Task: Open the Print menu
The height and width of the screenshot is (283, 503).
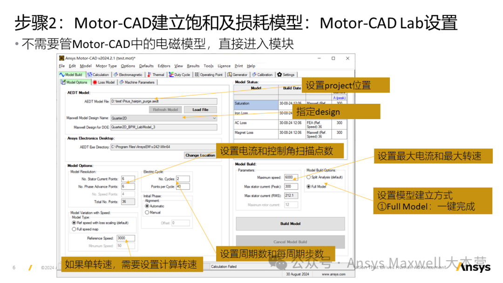Action: coord(238,66)
